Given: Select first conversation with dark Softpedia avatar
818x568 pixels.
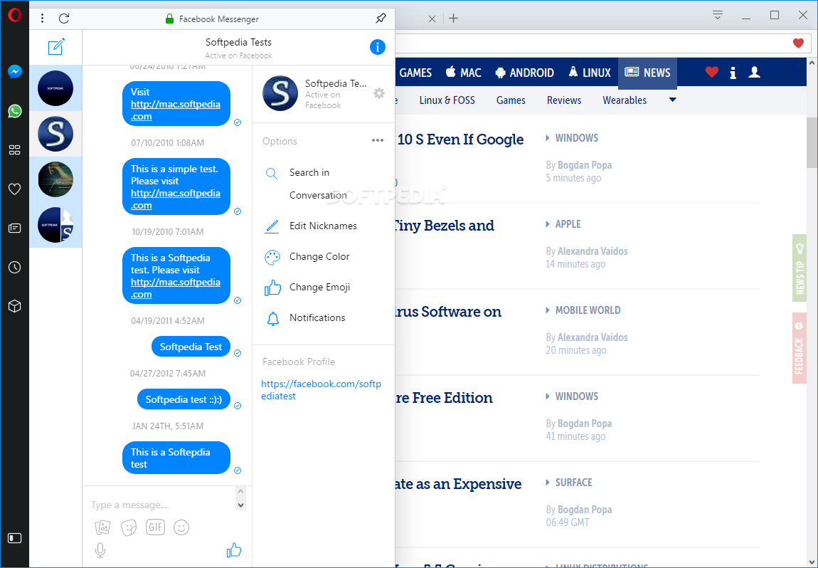Looking at the screenshot, I should (55, 88).
